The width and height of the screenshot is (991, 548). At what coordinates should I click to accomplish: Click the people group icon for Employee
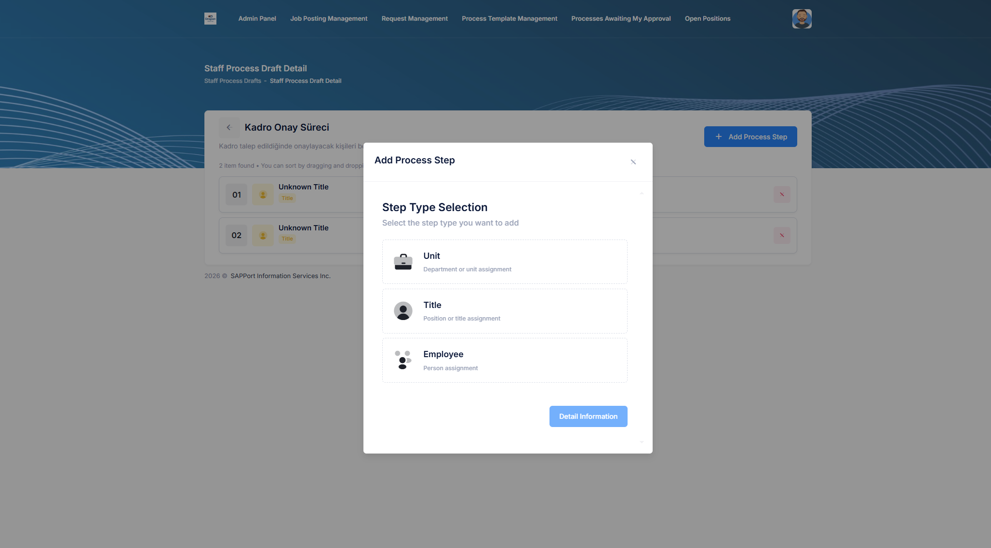click(x=403, y=360)
